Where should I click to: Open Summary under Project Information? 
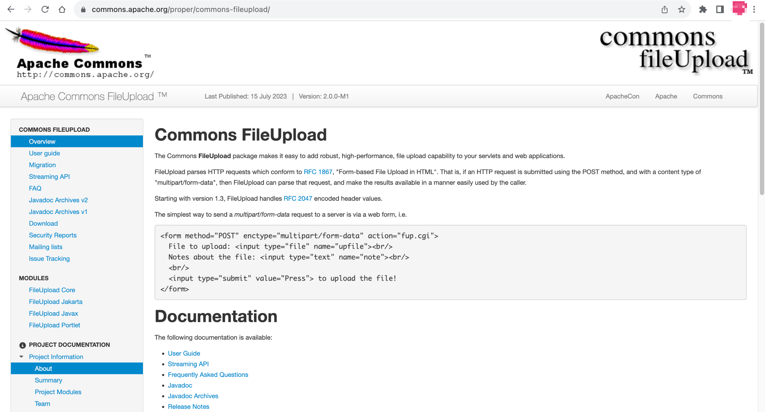coord(48,380)
